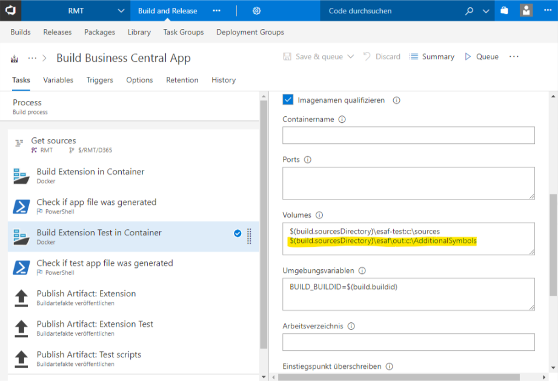Click the search magnifier icon
Viewport: 558px width, 381px height.
(470, 11)
